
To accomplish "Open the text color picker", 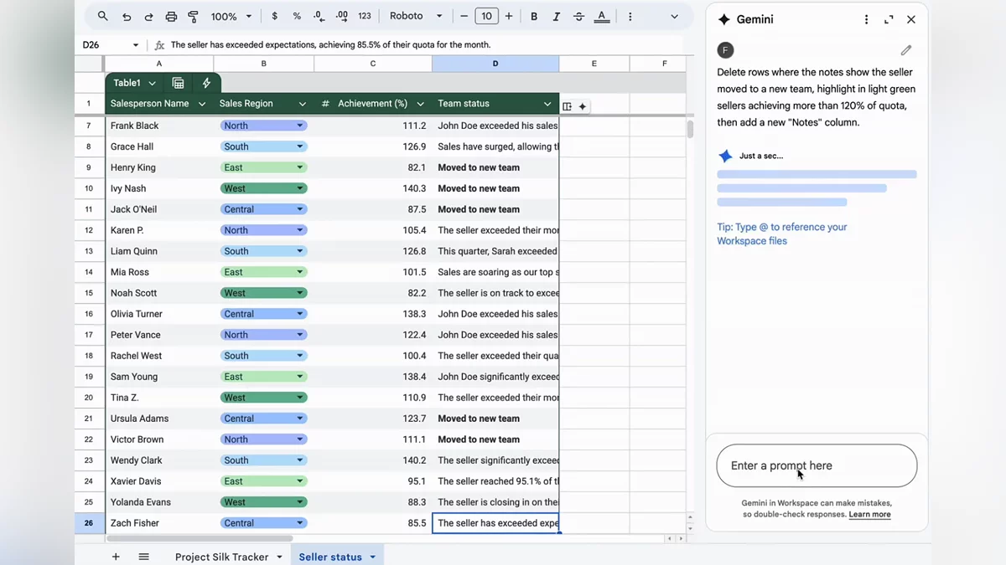I will [x=601, y=17].
